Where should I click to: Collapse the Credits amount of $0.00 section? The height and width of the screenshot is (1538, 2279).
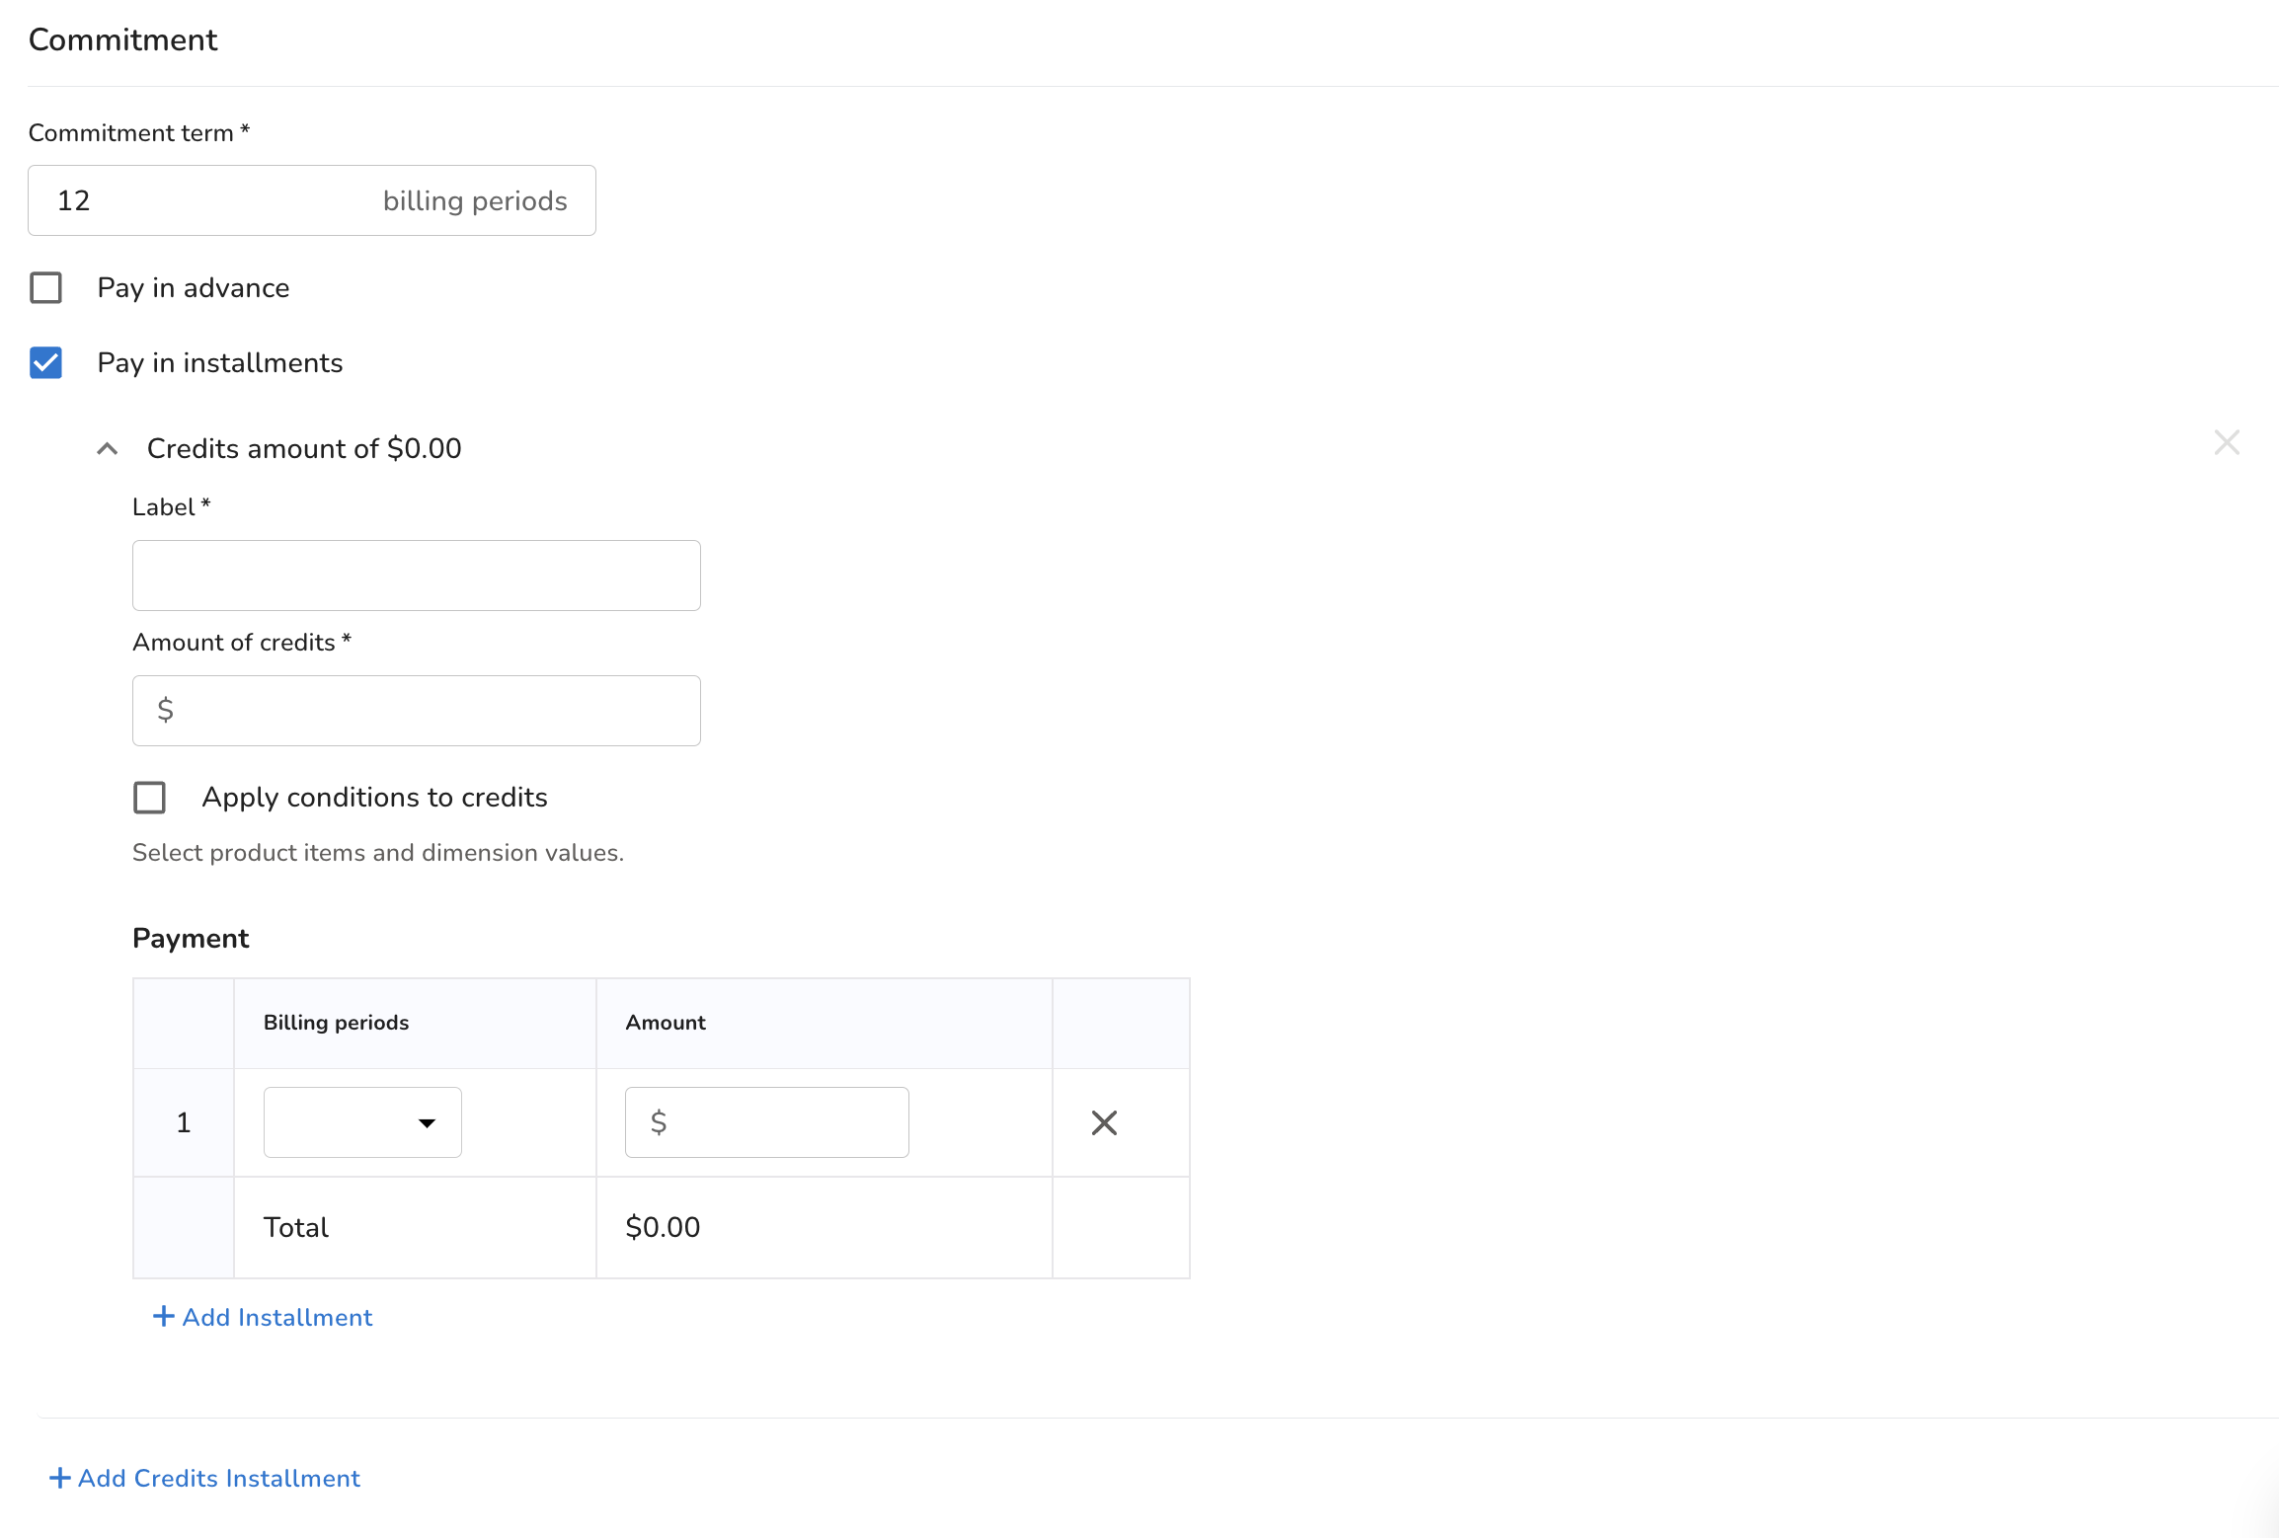point(108,449)
